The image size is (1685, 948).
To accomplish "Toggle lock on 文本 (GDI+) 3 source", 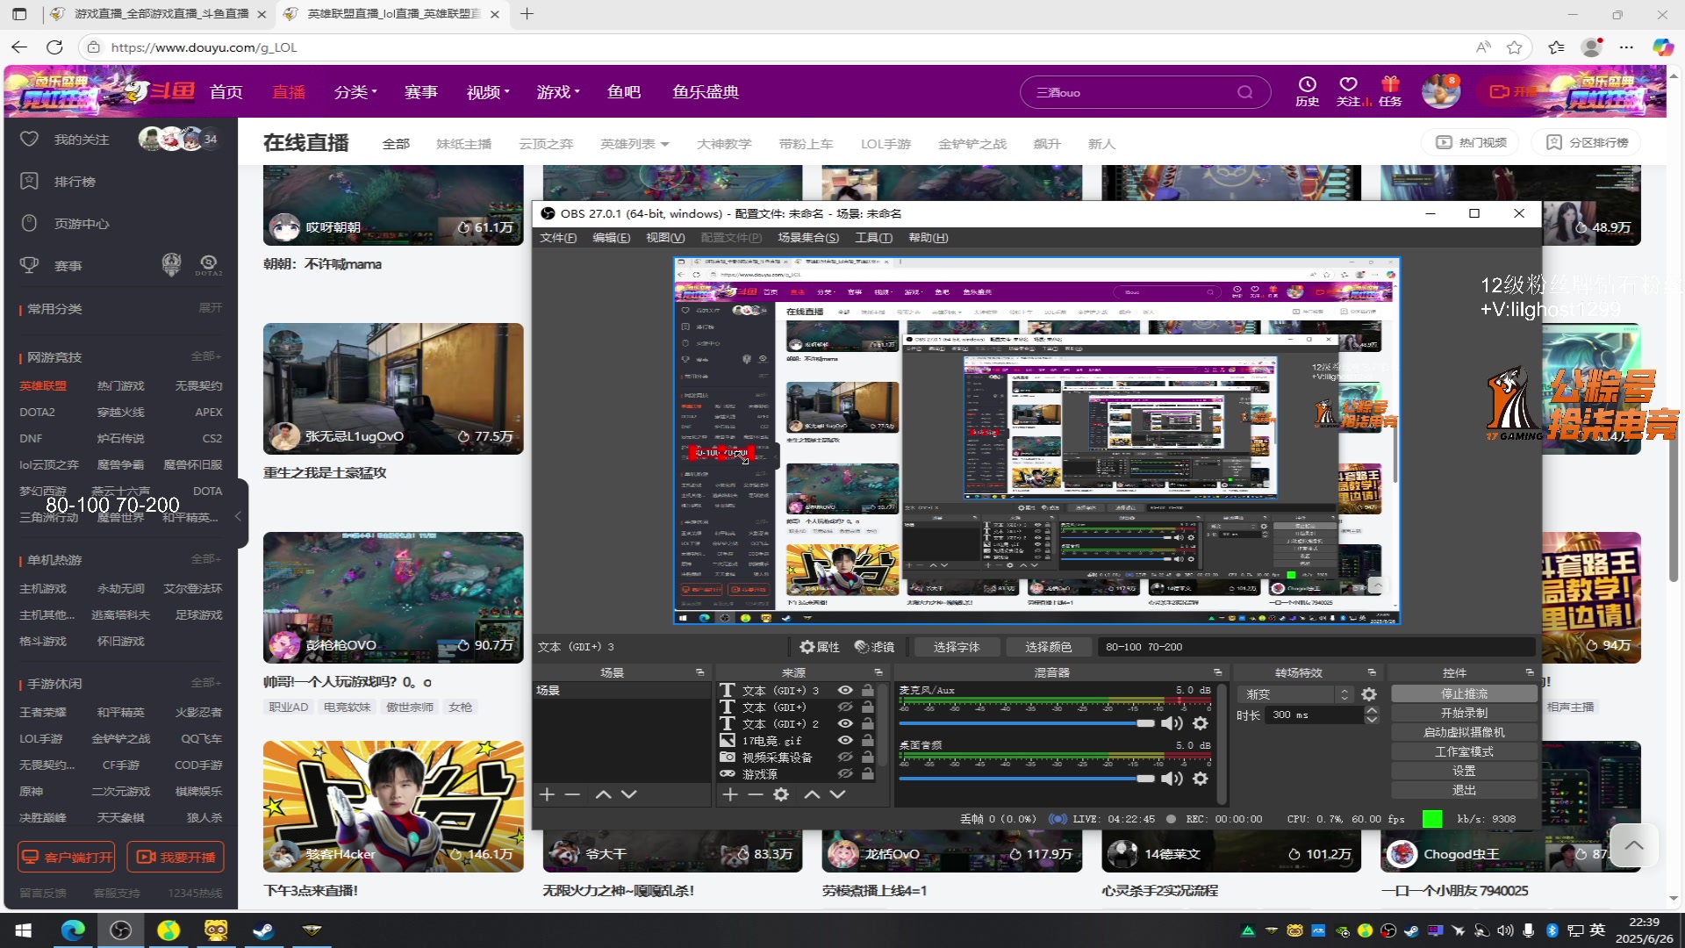I will point(867,691).
